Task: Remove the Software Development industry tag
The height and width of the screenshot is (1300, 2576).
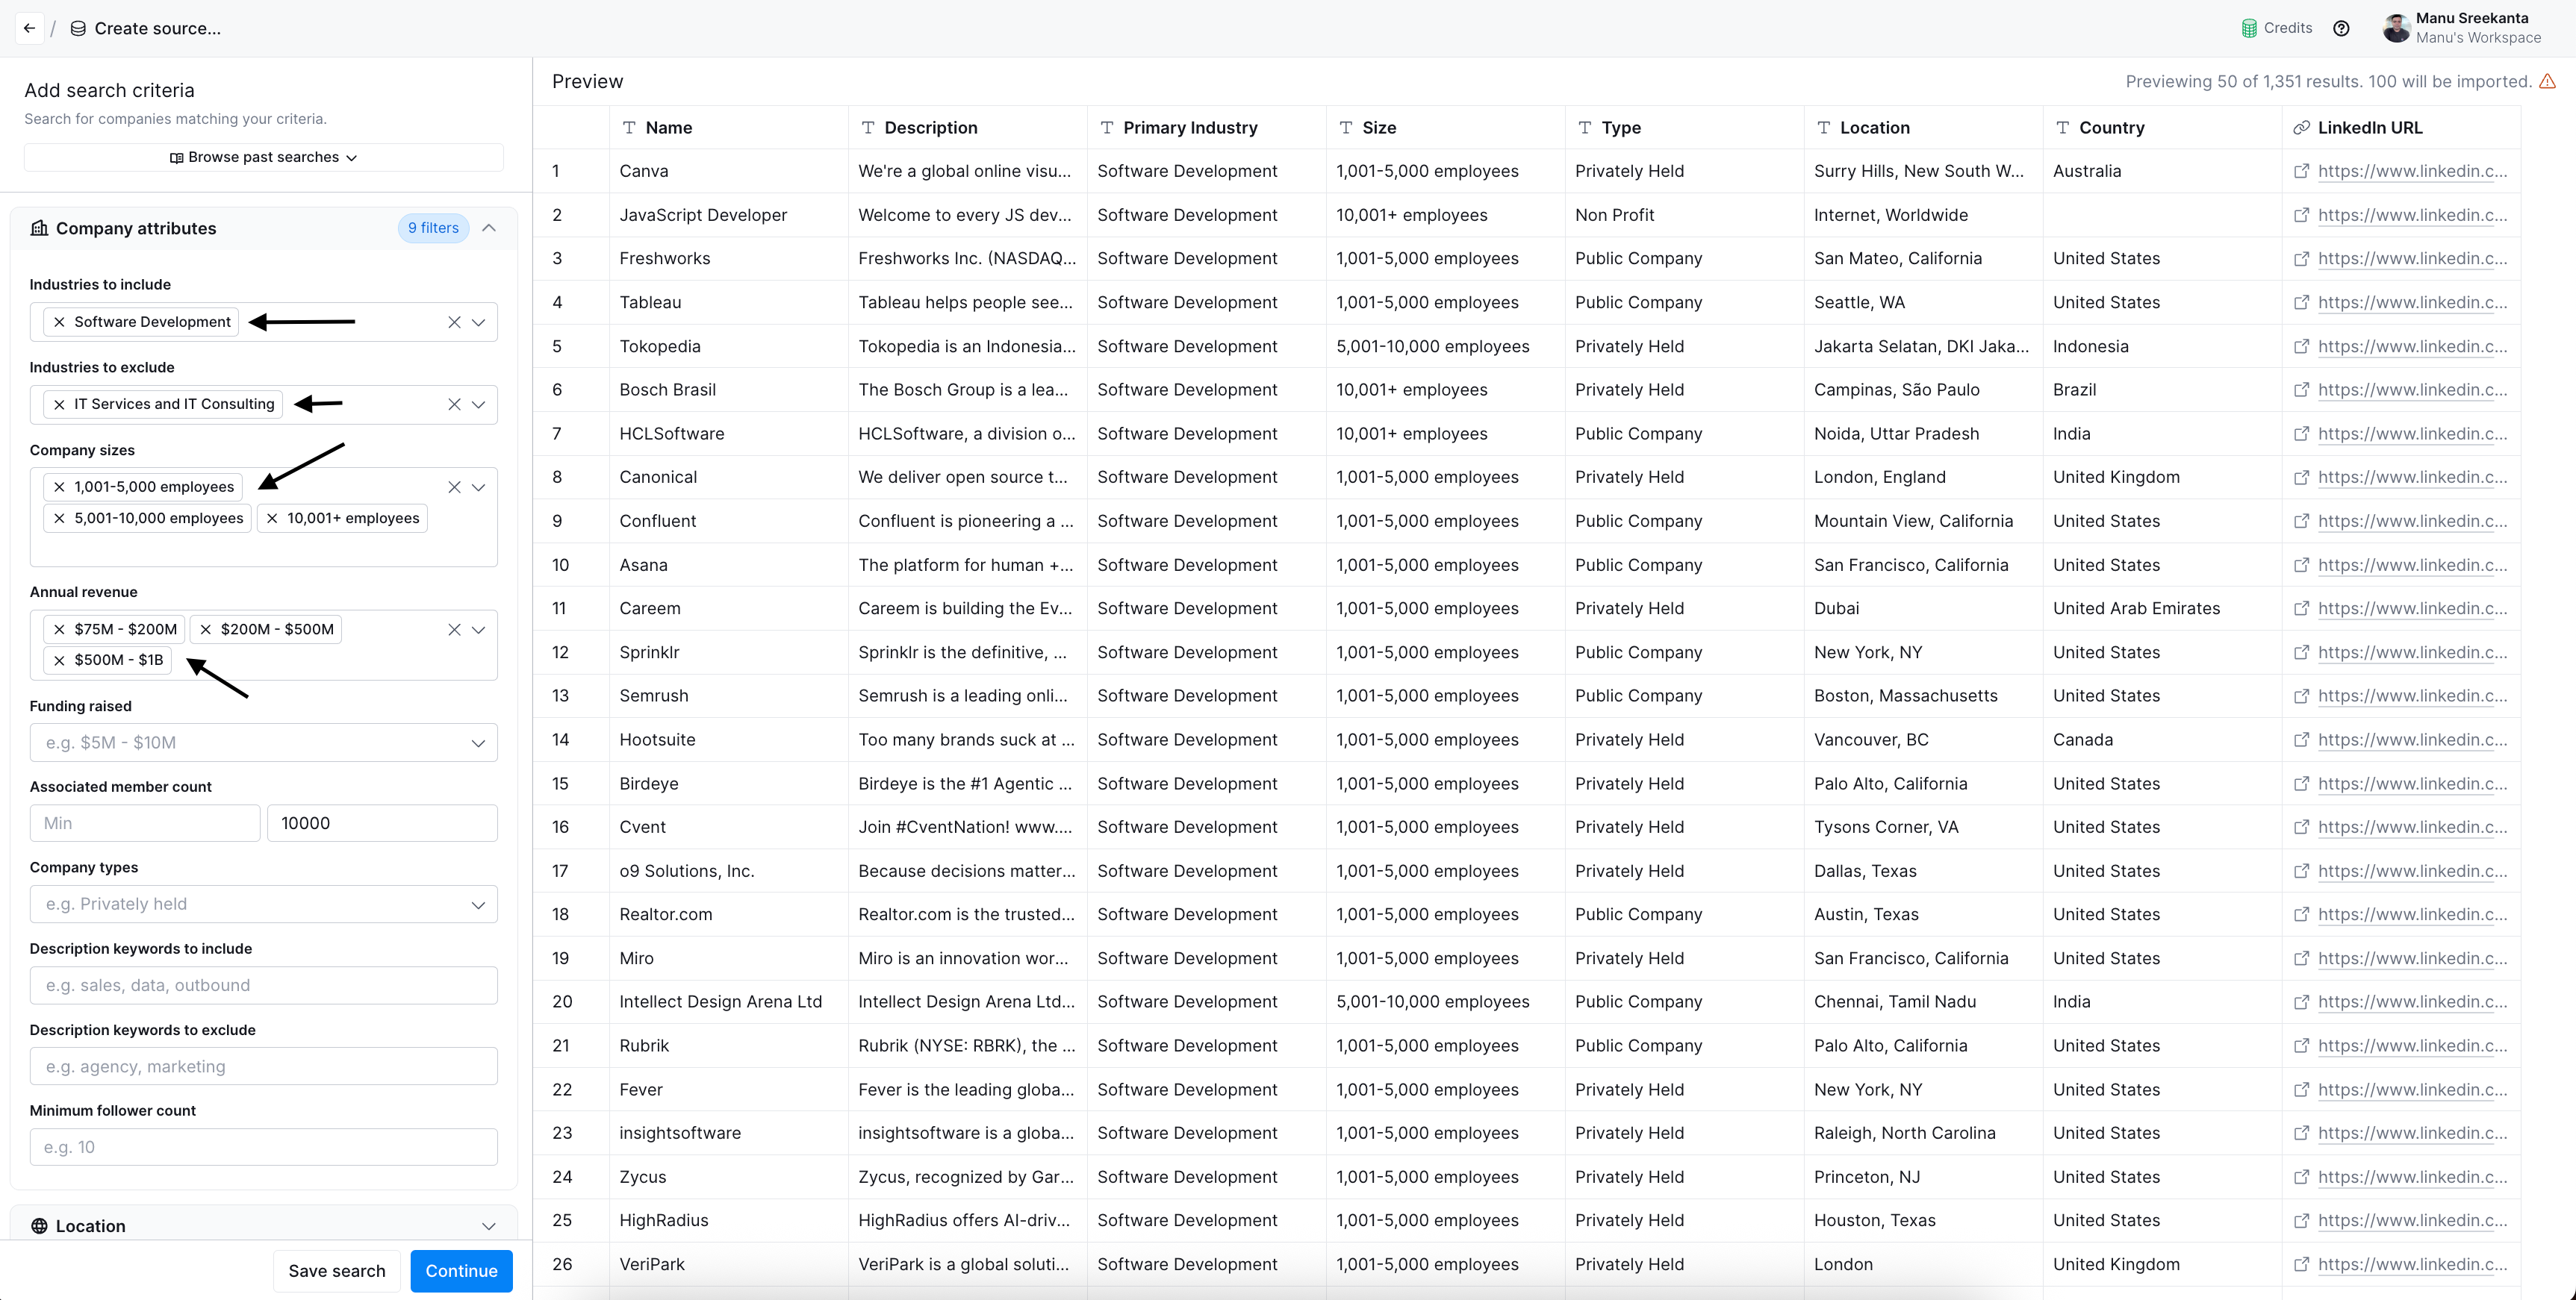Action: click(x=59, y=322)
